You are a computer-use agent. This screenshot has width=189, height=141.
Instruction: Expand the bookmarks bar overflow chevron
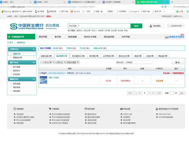point(164,12)
